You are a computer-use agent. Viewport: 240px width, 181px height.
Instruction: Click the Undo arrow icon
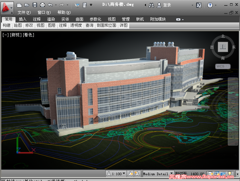[x=50, y=5]
